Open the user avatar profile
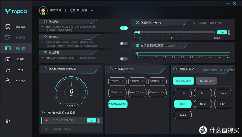The image size is (242, 137). 43,11
